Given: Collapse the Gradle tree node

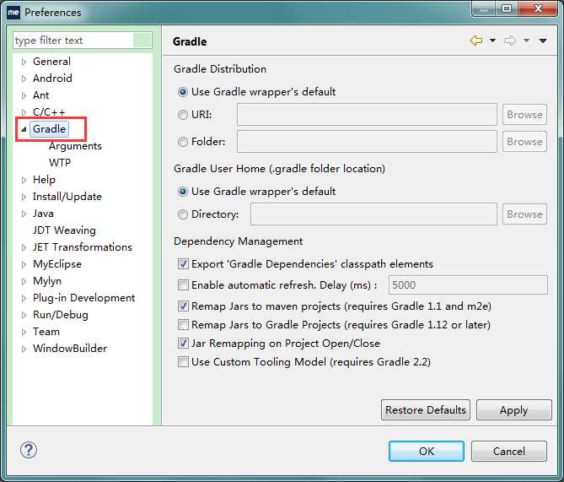Looking at the screenshot, I should coord(24,129).
